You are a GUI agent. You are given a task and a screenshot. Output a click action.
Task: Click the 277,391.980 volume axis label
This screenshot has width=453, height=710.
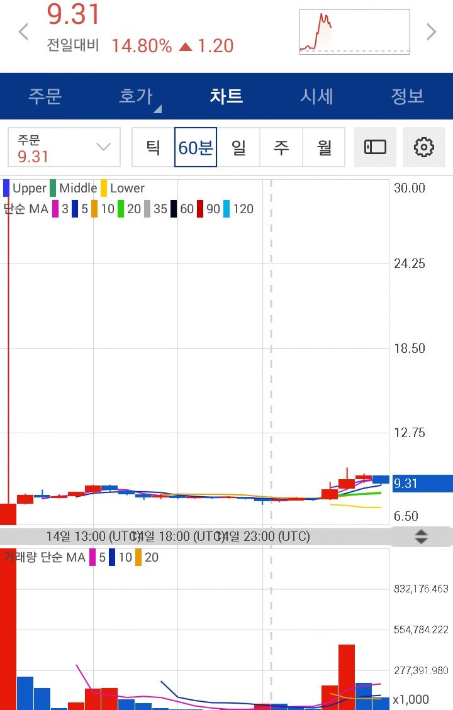tap(421, 670)
